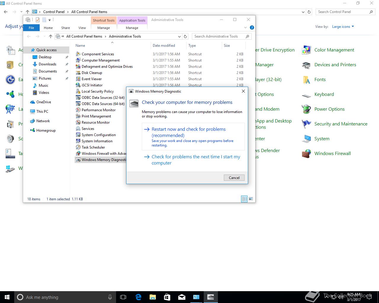Open the File ribbon tab
379x303 pixels.
coord(31,28)
